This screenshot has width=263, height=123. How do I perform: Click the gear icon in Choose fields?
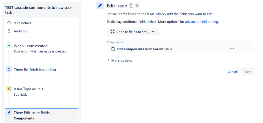point(113,32)
